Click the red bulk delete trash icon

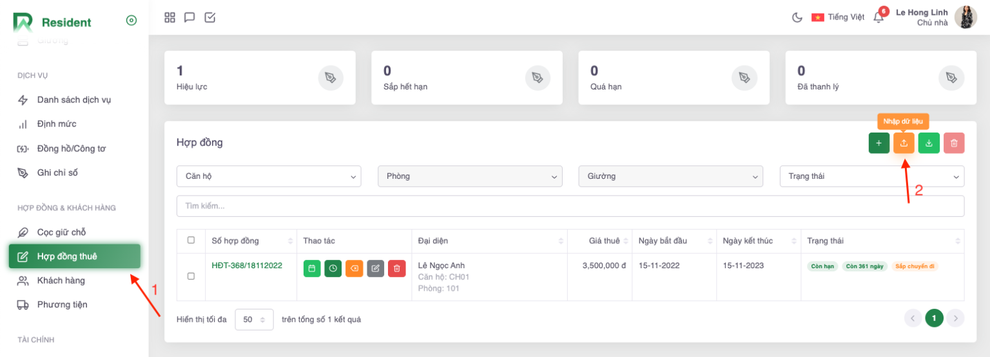point(954,143)
